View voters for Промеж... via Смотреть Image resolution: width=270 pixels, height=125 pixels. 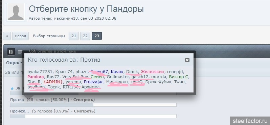point(84,111)
